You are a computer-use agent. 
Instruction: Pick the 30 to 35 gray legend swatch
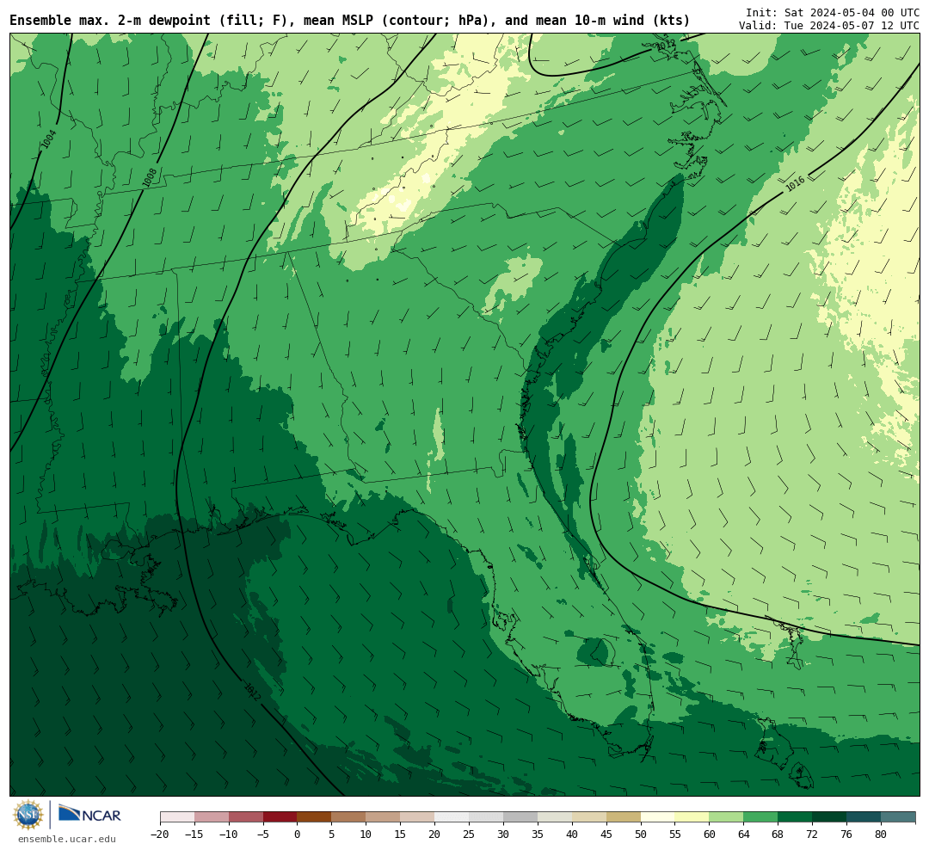[x=520, y=817]
